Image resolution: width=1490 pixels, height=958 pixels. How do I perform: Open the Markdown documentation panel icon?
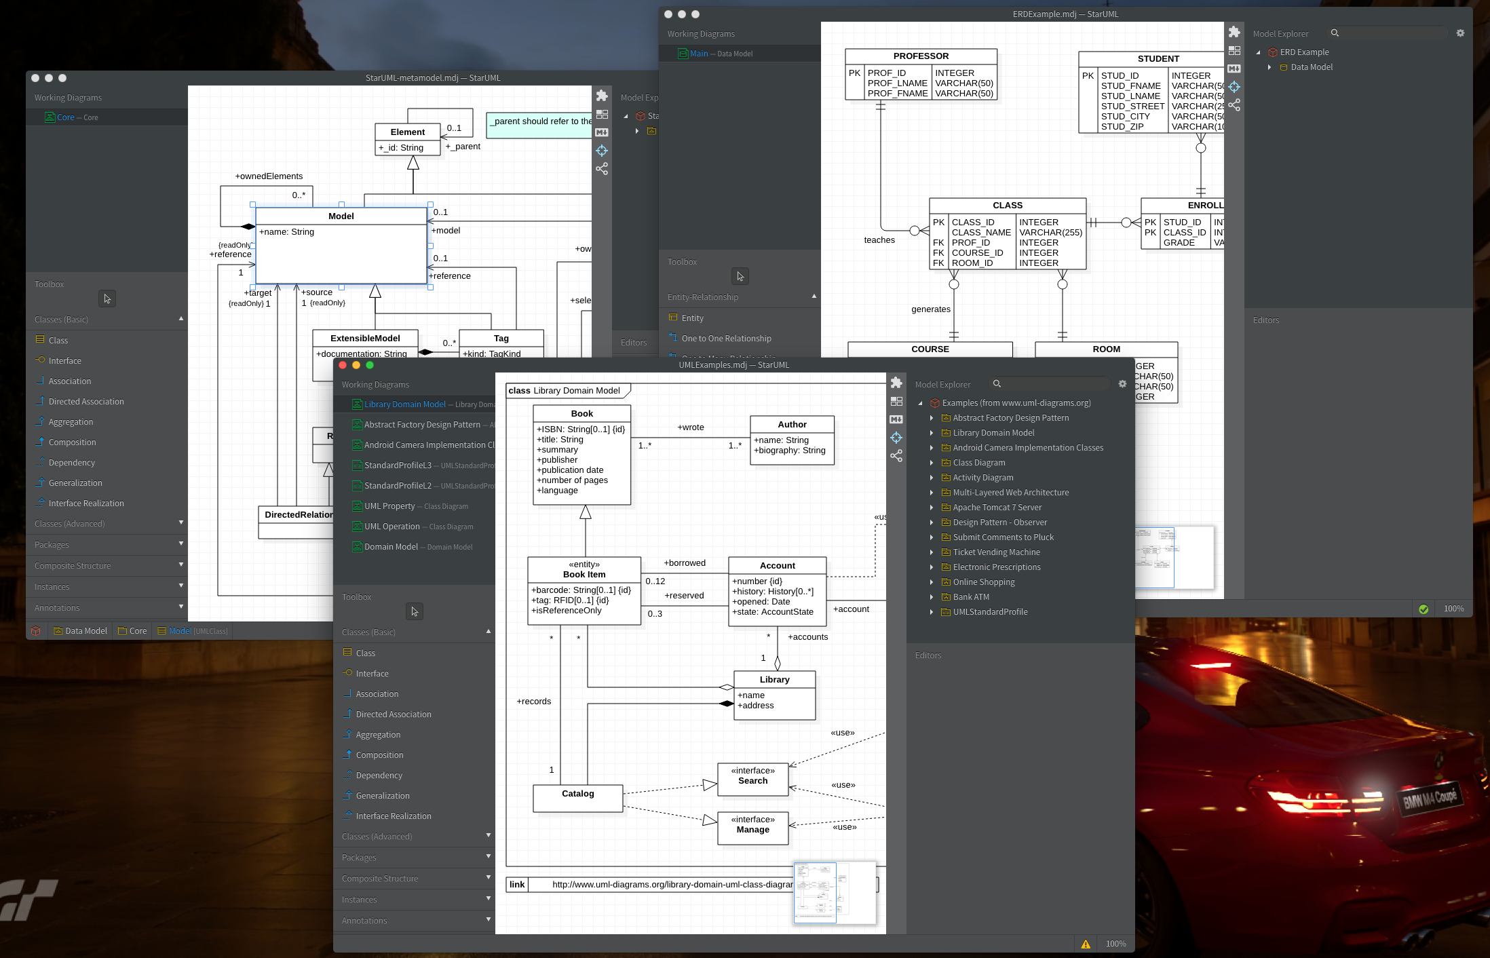coord(896,419)
